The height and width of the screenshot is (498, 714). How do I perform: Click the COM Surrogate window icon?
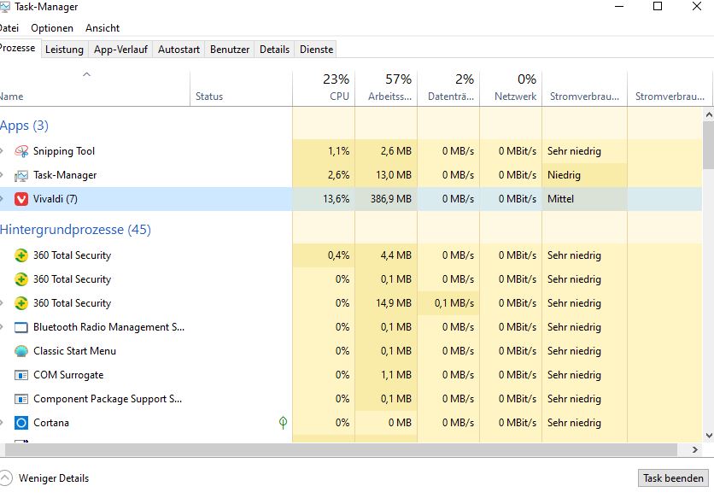[20, 374]
